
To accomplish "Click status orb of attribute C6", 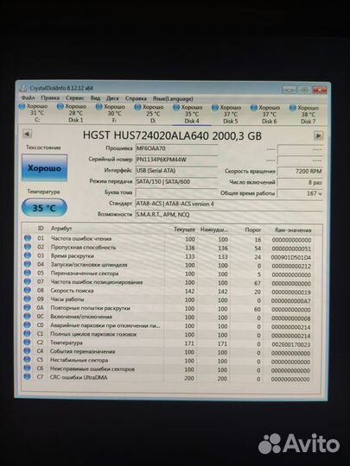I will [27, 368].
